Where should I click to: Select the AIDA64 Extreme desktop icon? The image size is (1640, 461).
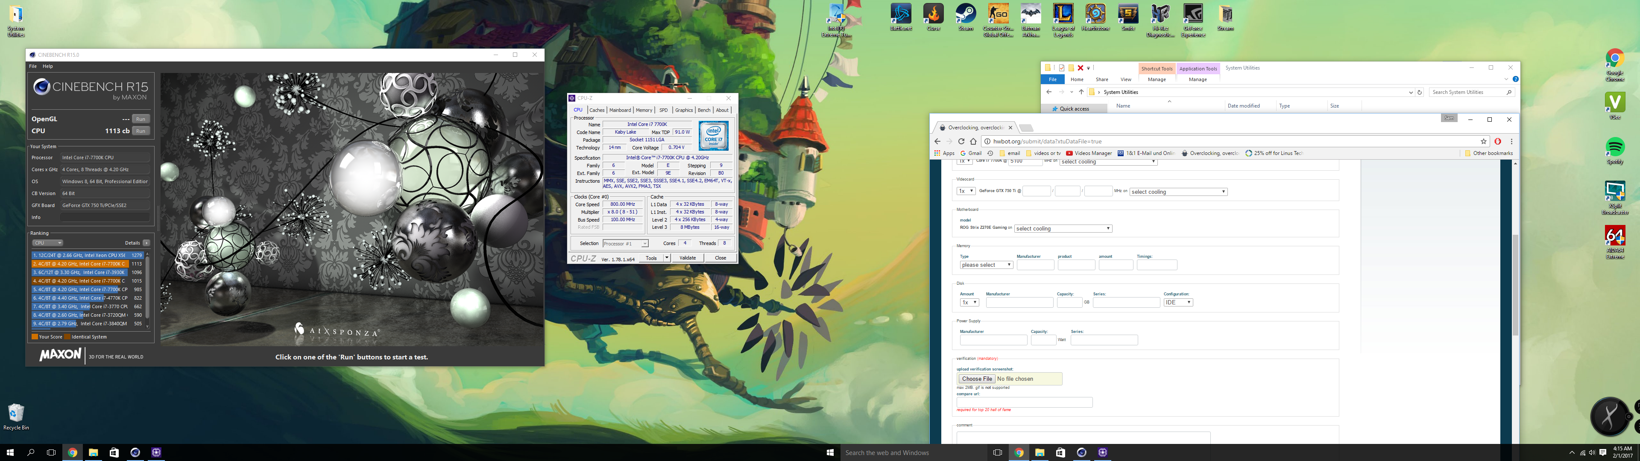tap(1614, 242)
